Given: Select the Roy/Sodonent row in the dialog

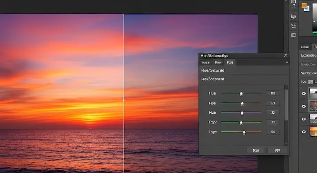Looking at the screenshot, I should (244, 79).
